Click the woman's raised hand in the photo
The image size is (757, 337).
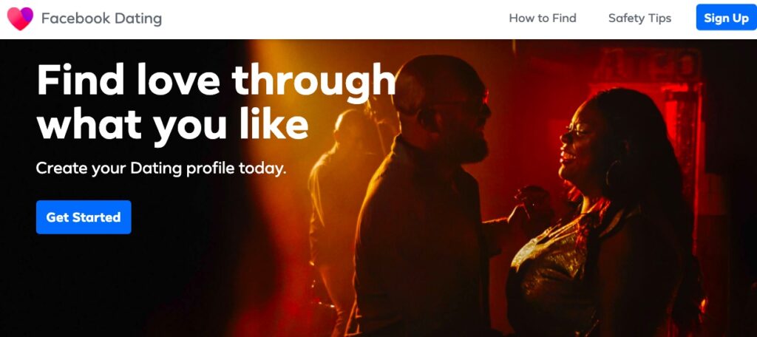point(530,197)
